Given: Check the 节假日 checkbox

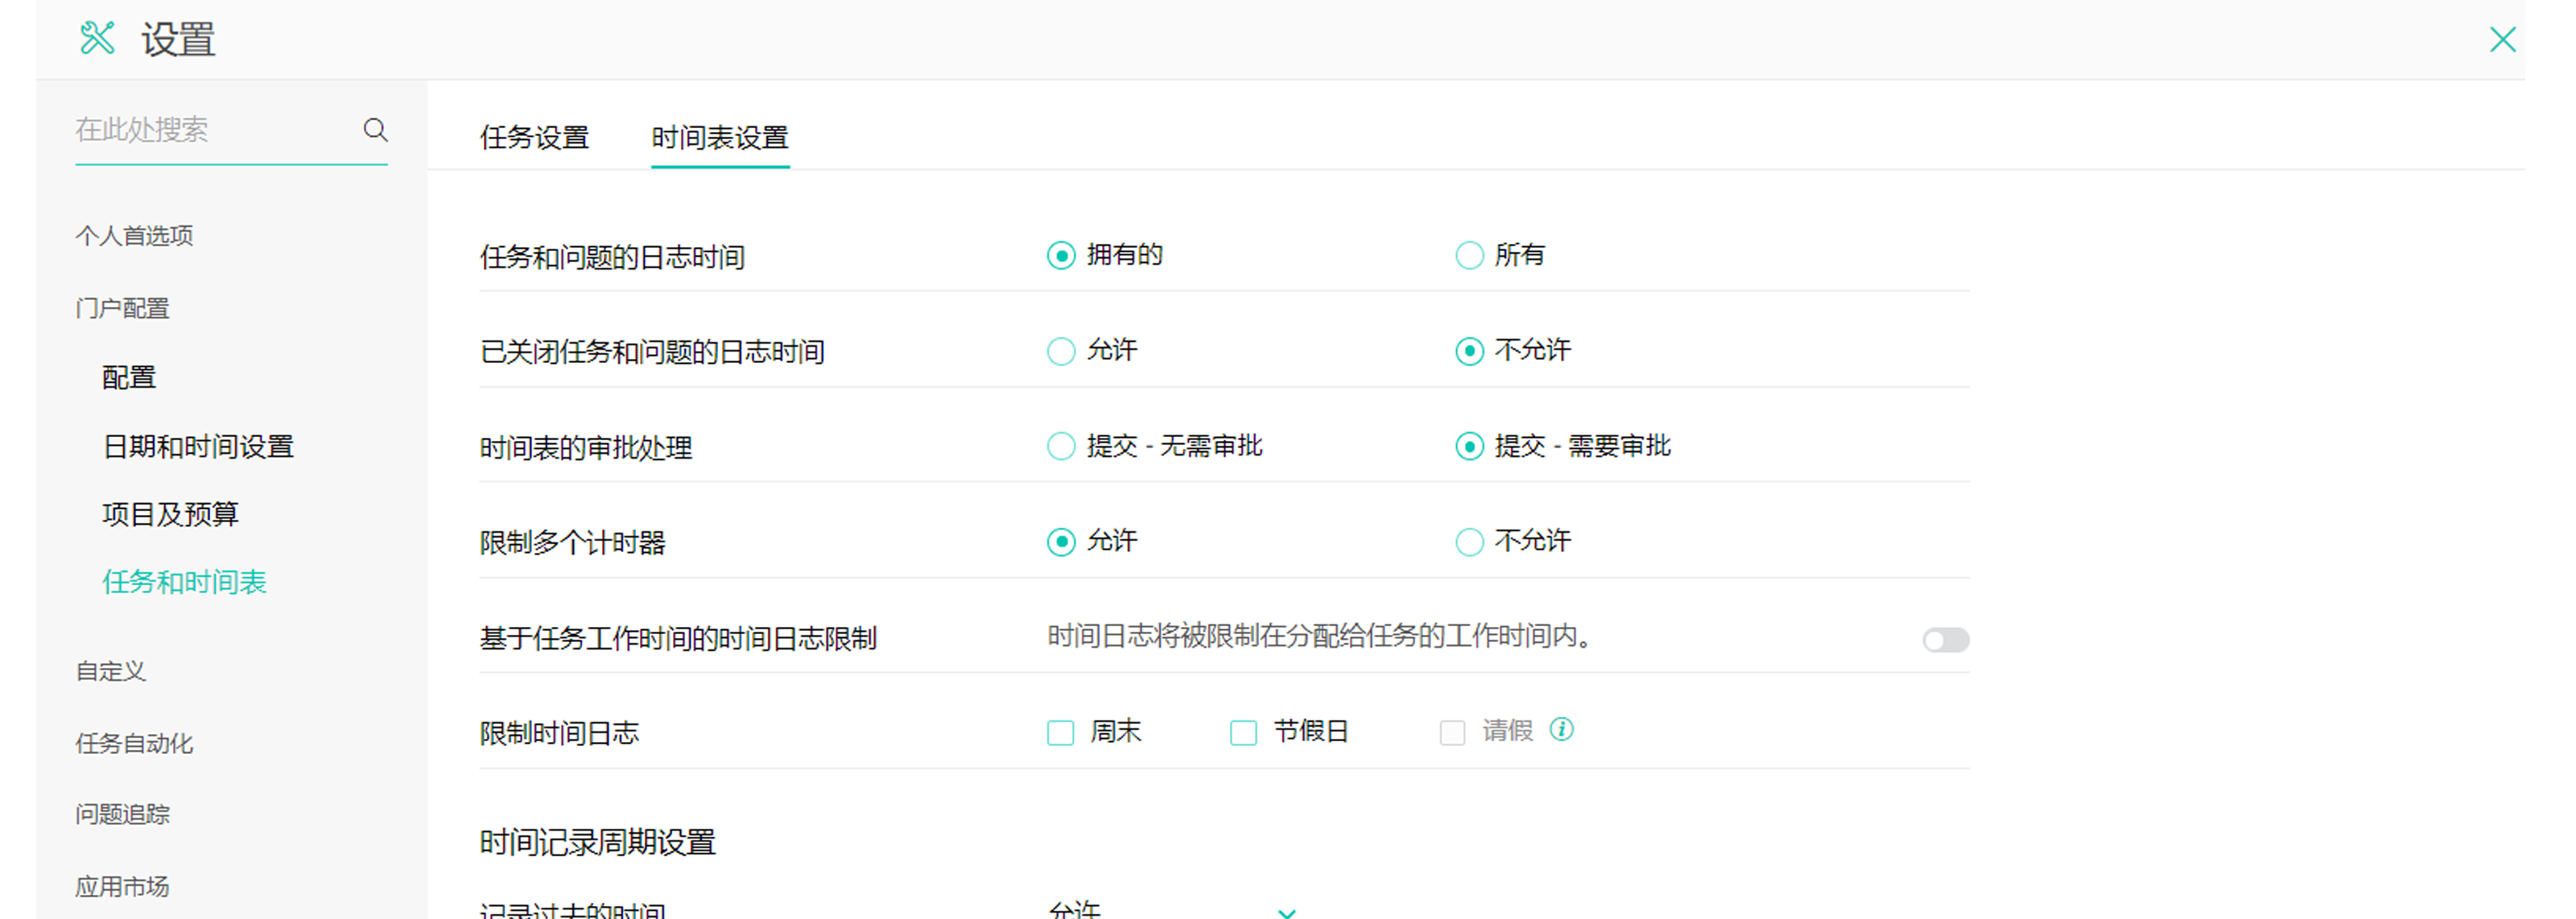Looking at the screenshot, I should 1243,733.
